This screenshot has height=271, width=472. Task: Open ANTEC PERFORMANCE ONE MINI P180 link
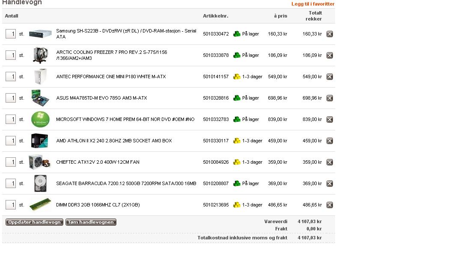pyautogui.click(x=111, y=77)
